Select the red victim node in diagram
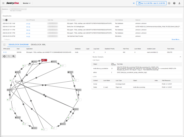This screenshot has height=137, width=184. click(x=44, y=60)
